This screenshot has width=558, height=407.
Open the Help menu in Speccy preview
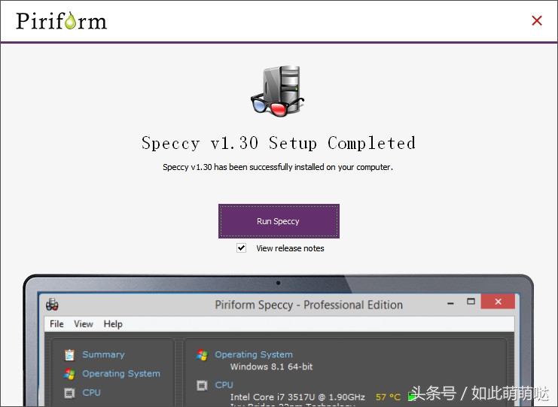pos(113,323)
